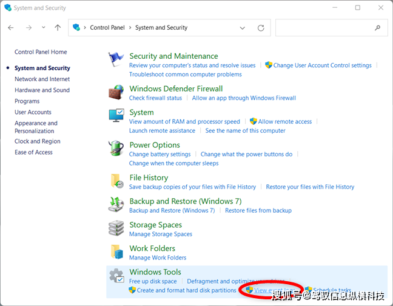Open Security and Maintenance heading
The height and width of the screenshot is (306, 393).
tap(173, 56)
